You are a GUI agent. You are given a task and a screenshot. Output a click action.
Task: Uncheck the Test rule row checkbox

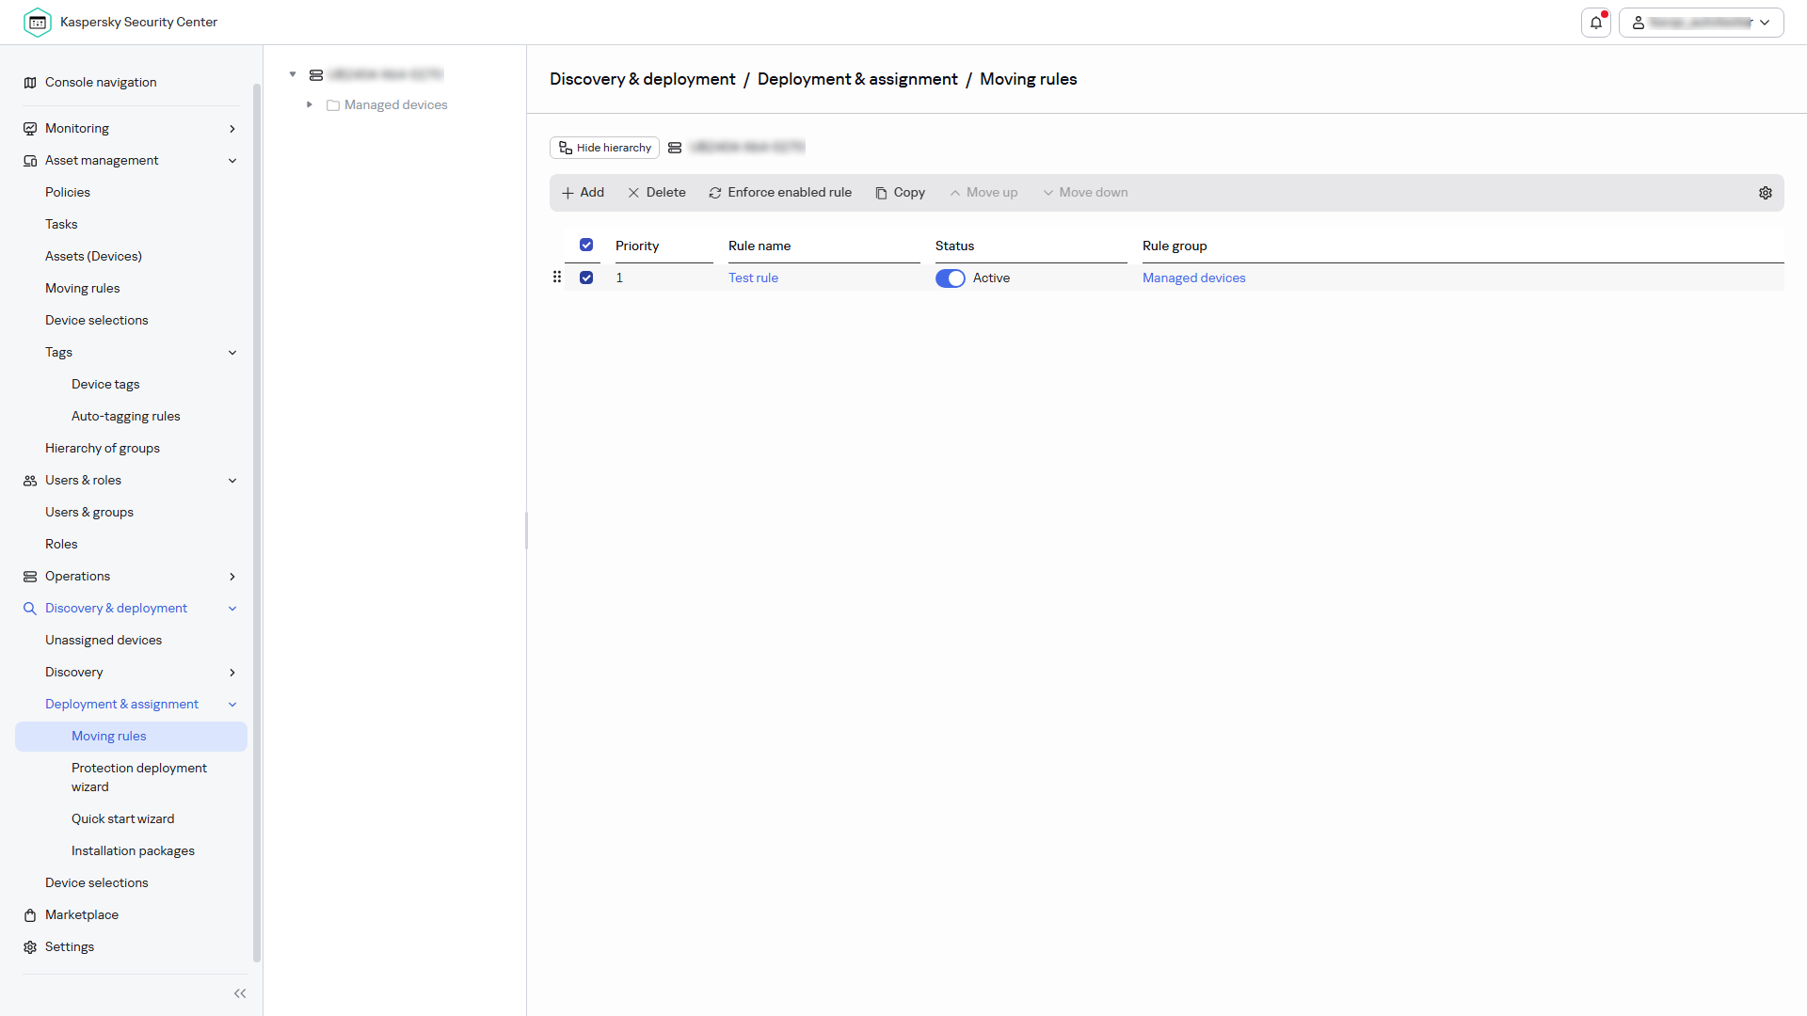tap(586, 278)
